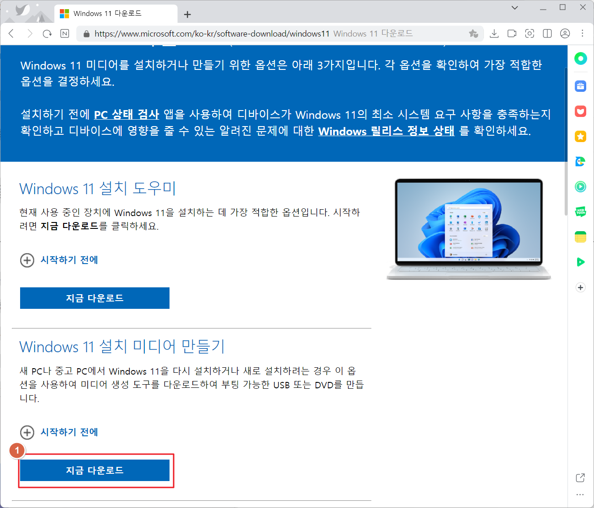Bookmark this page with the star icon

click(473, 33)
